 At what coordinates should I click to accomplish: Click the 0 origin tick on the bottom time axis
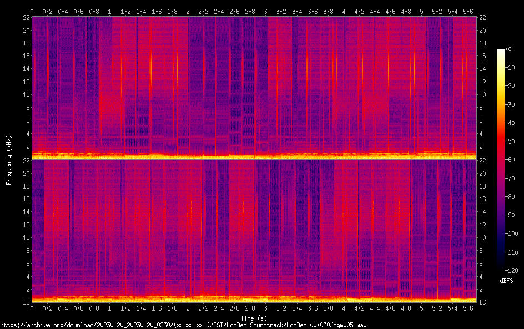[x=32, y=308]
